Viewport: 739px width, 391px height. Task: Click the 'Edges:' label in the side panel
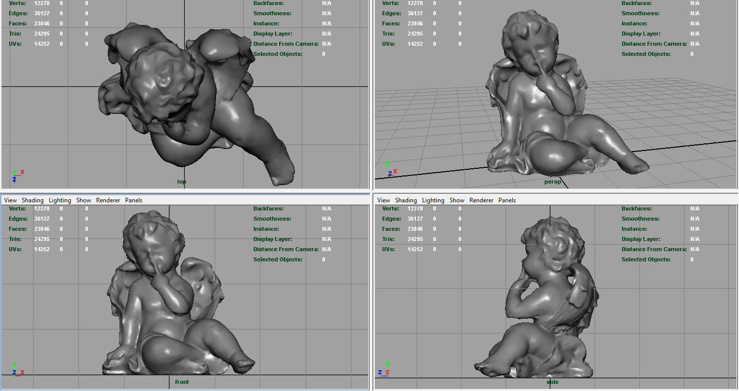[392, 219]
